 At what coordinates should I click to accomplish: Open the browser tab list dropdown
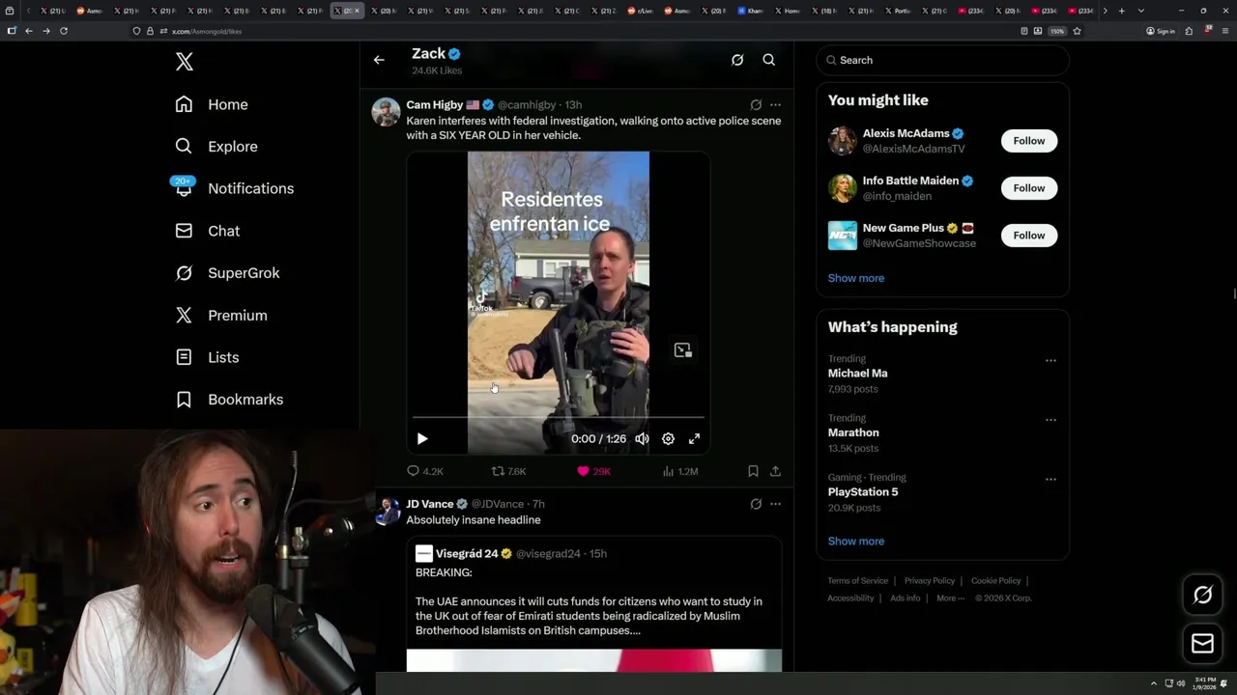pos(1141,11)
